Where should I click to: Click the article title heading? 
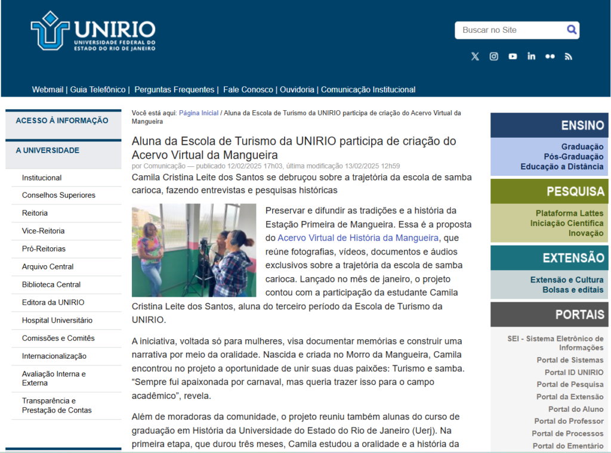pos(294,148)
